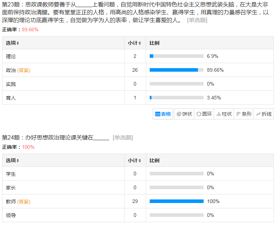Show results as 饼状 pie chart
The height and width of the screenshot is (225, 276).
tap(184, 114)
